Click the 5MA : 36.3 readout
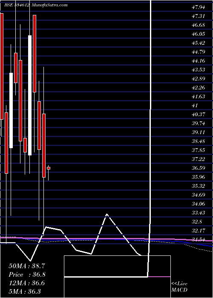Image resolution: width=213 pixels, height=298 pixels. click(x=25, y=292)
